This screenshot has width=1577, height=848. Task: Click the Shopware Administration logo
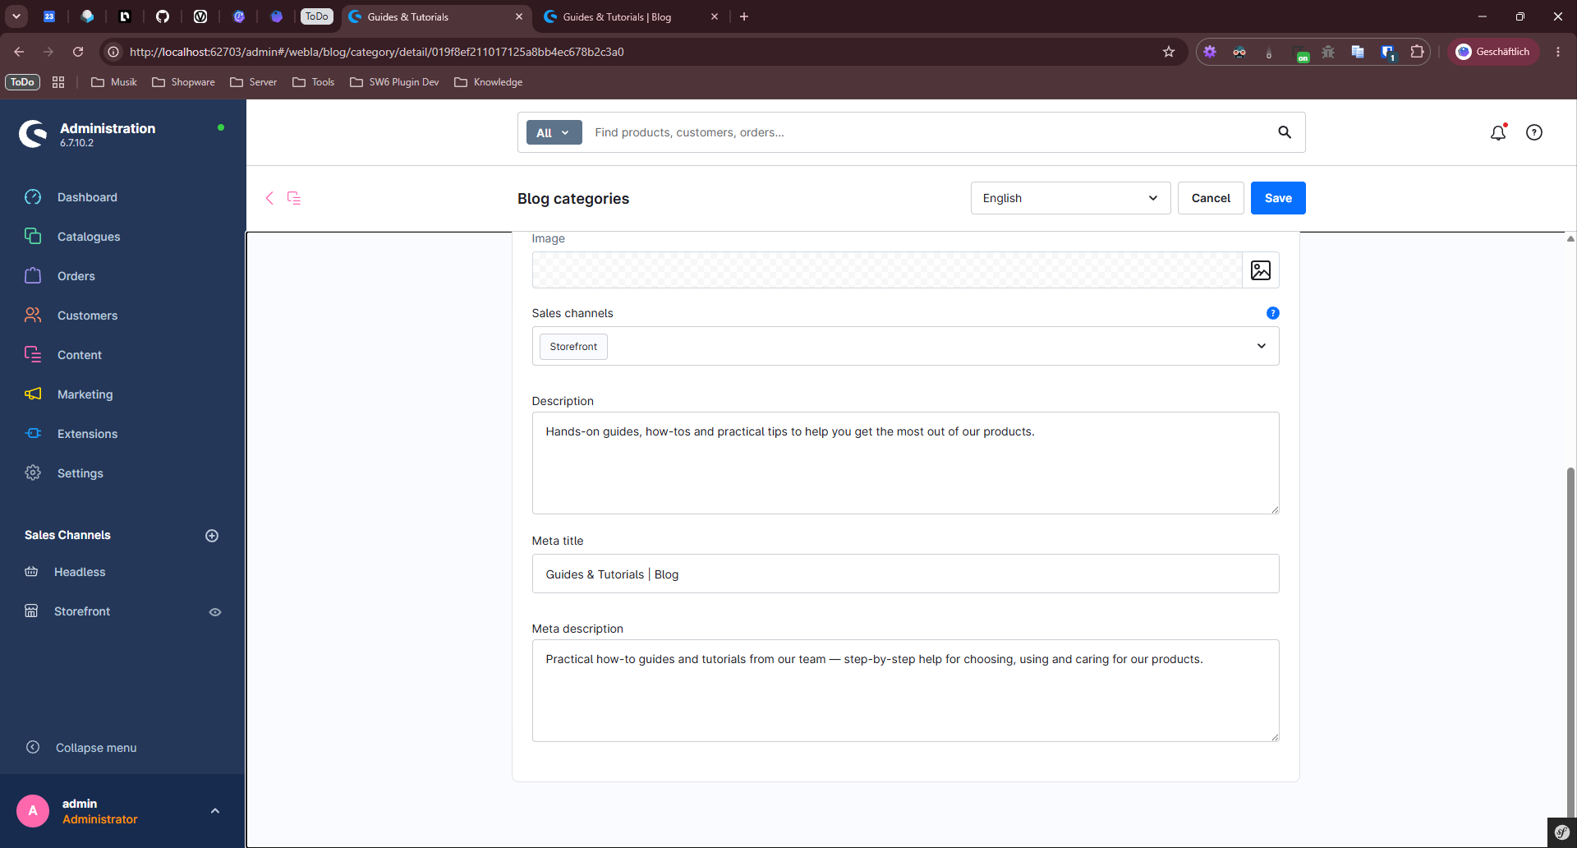[x=34, y=134]
